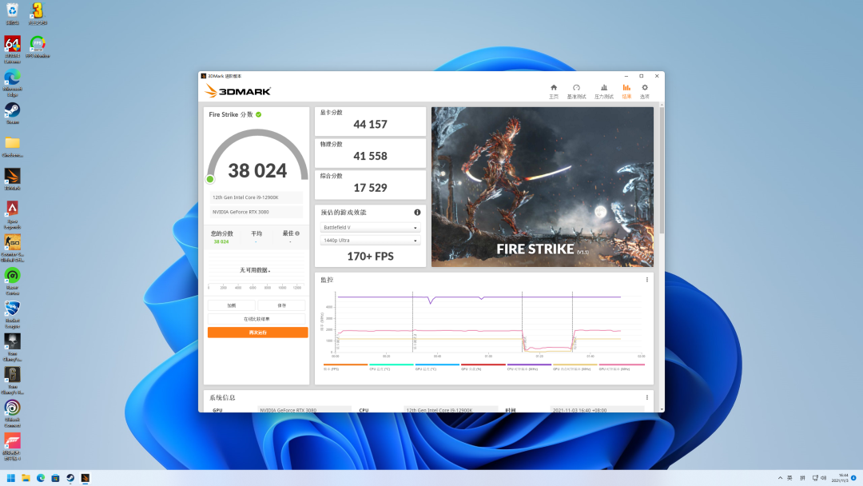Open File Explorer from the taskbar
This screenshot has width=863, height=486.
pos(26,478)
